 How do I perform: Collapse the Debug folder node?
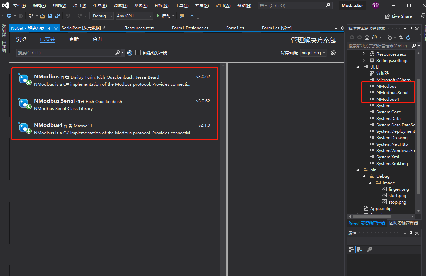point(364,176)
